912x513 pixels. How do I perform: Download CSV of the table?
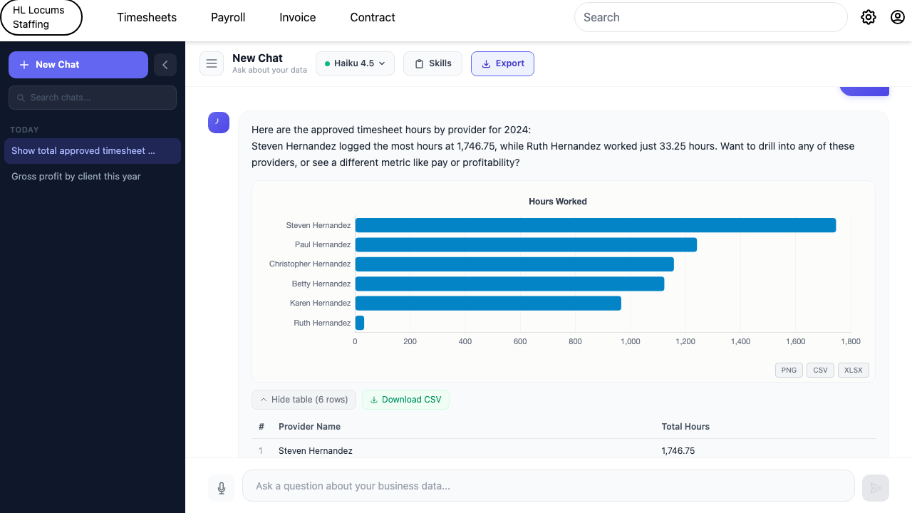point(405,400)
